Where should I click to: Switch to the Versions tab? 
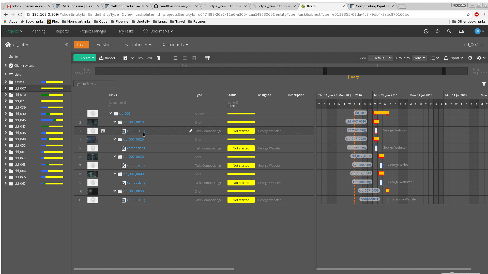coord(104,45)
